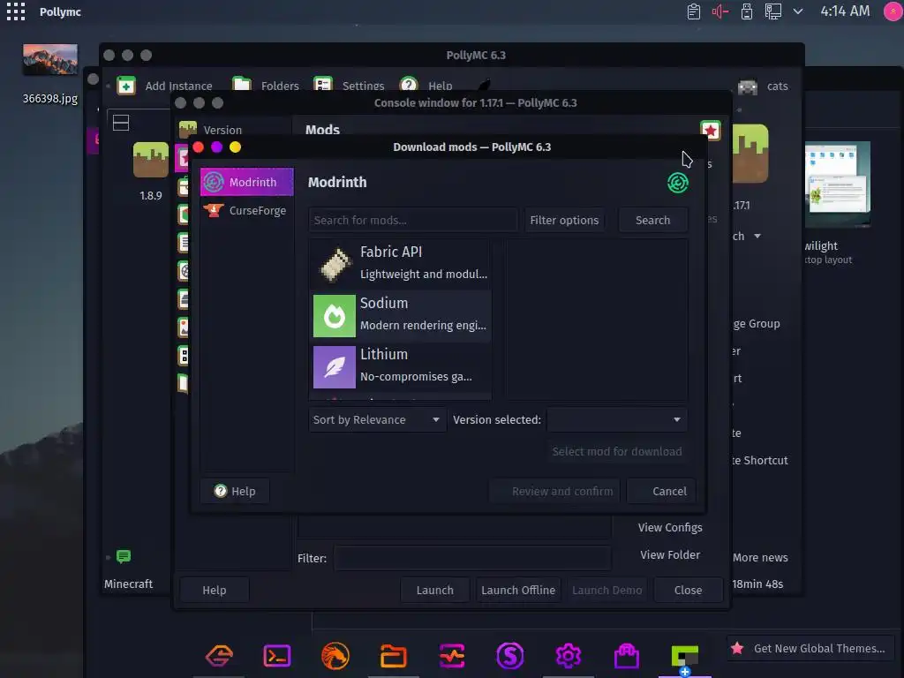This screenshot has height=678, width=904.
Task: Click the first orange icon in dock
Action: click(219, 656)
